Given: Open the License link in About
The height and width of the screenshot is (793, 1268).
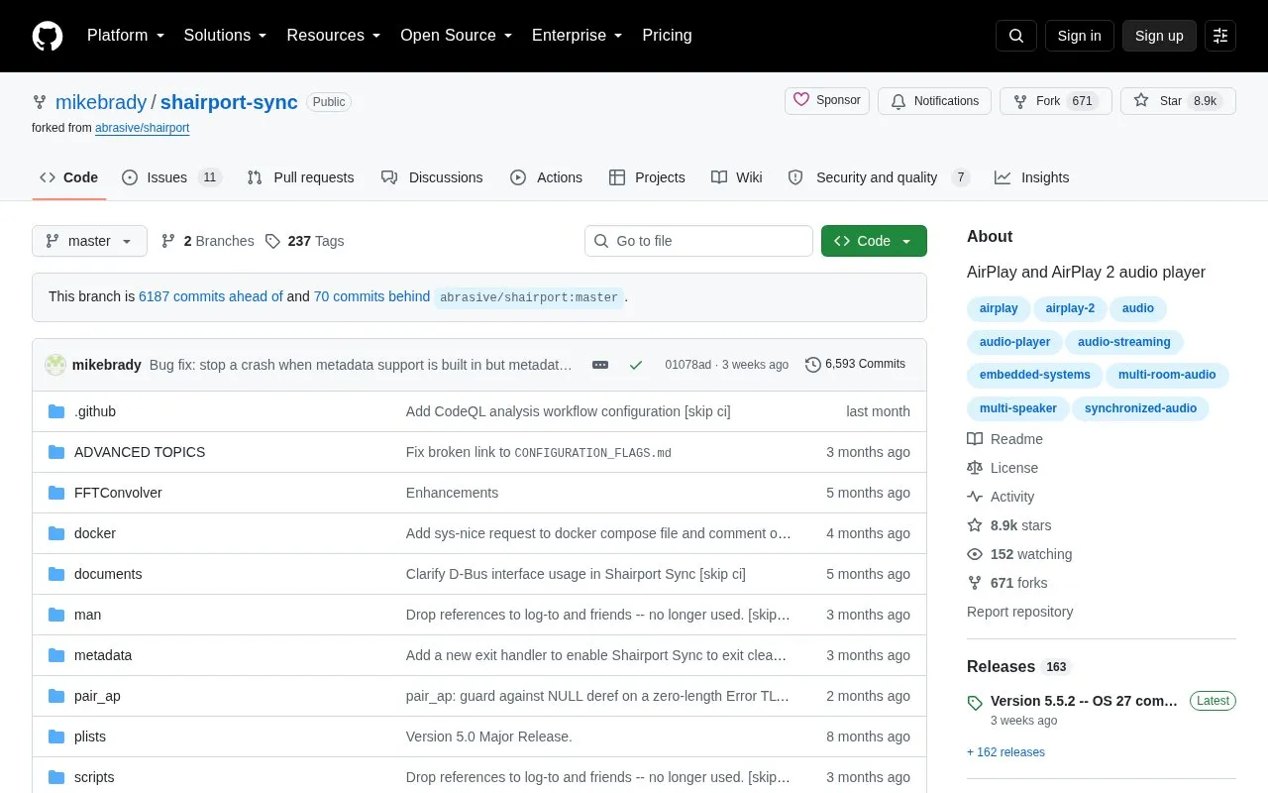Looking at the screenshot, I should [1004, 468].
